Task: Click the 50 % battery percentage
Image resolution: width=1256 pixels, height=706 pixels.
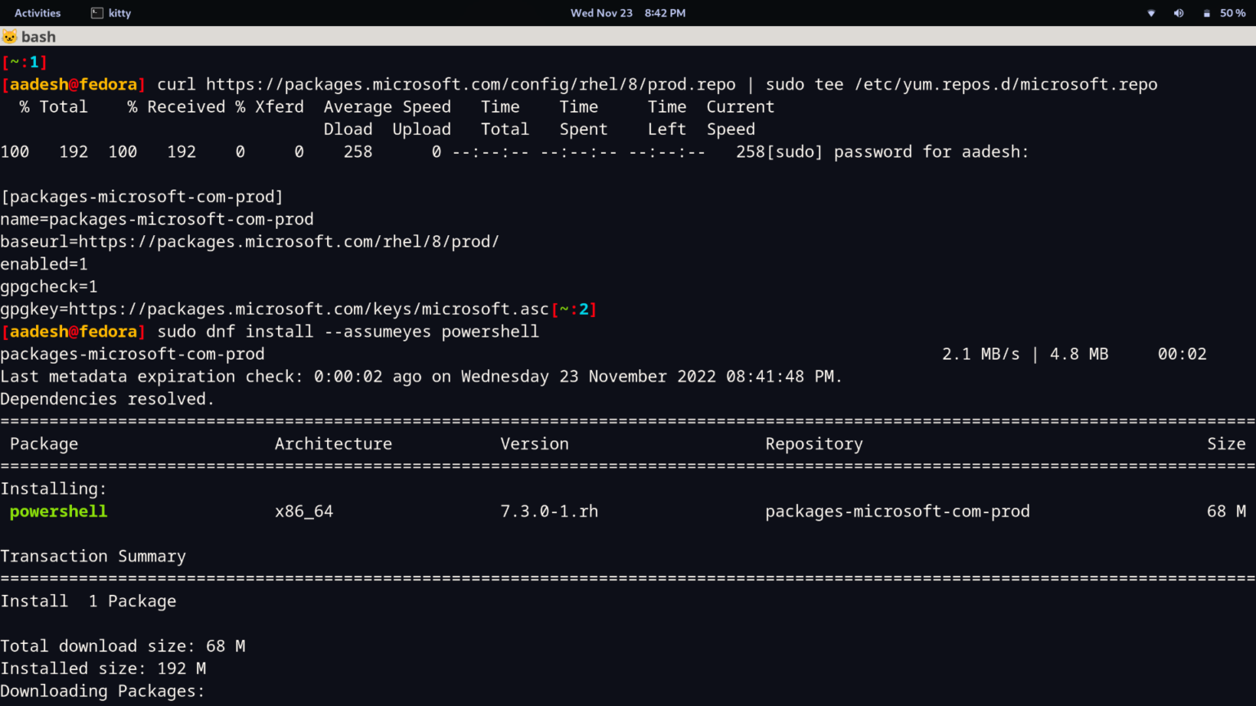Action: point(1232,13)
